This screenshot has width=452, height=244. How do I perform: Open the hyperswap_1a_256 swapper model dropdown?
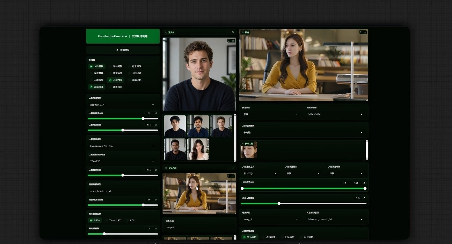click(123, 146)
